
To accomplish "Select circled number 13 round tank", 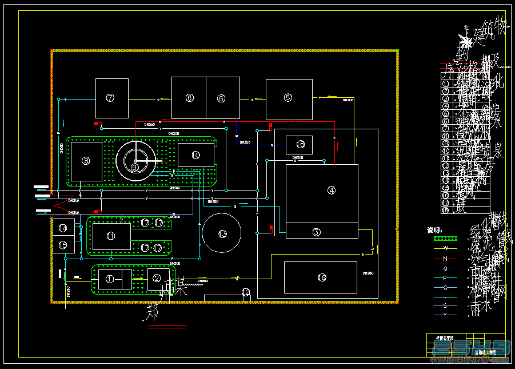I will tap(222, 233).
